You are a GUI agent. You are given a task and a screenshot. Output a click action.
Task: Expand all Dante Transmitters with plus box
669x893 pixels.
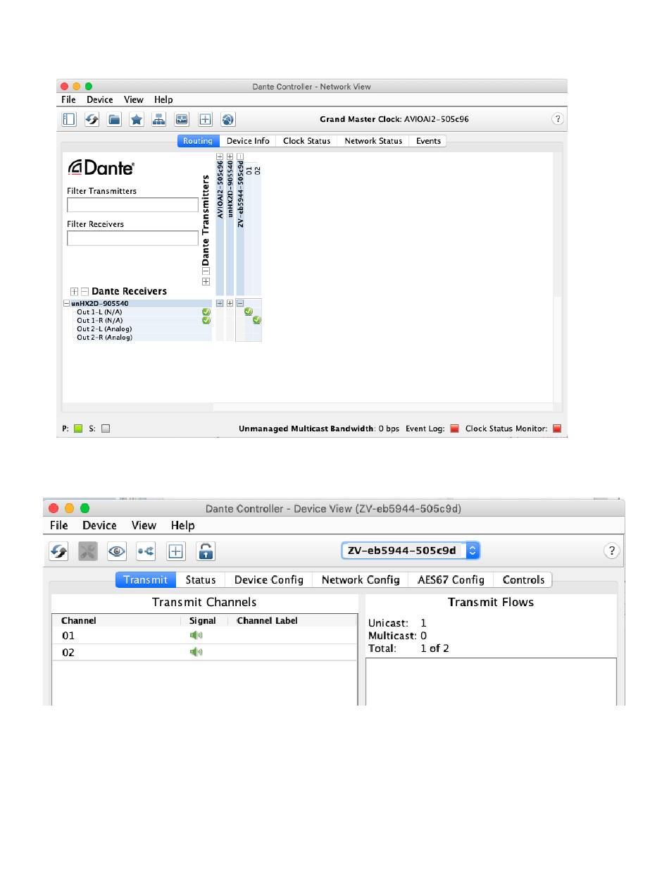point(206,281)
